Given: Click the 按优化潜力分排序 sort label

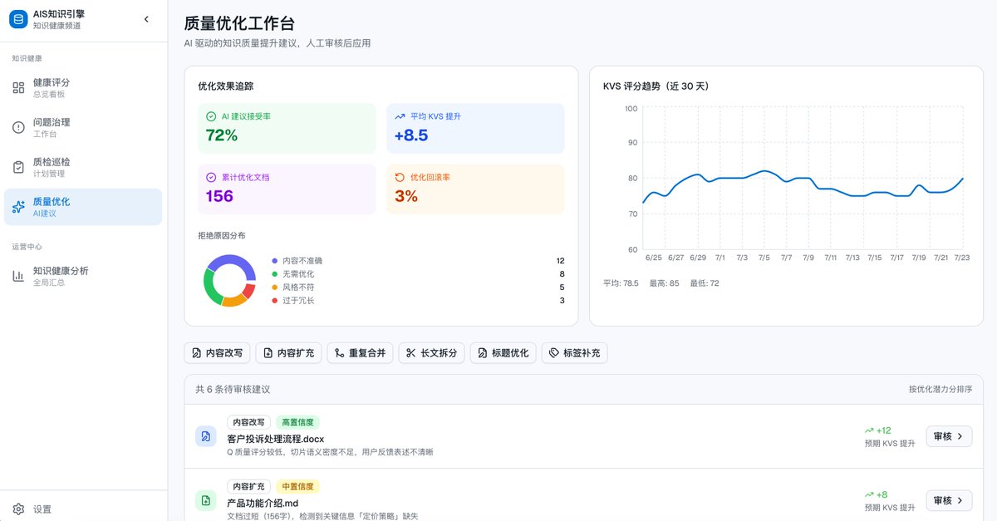Looking at the screenshot, I should pyautogui.click(x=941, y=389).
